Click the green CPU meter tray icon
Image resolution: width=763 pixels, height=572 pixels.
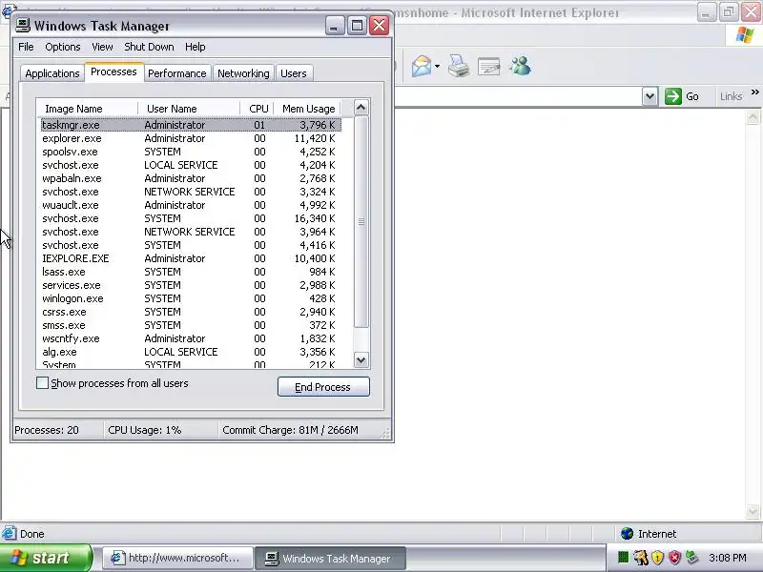(623, 558)
